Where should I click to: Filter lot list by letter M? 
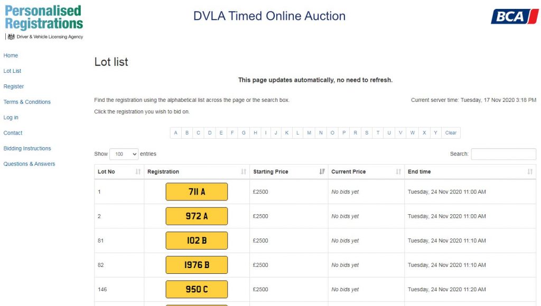309,132
